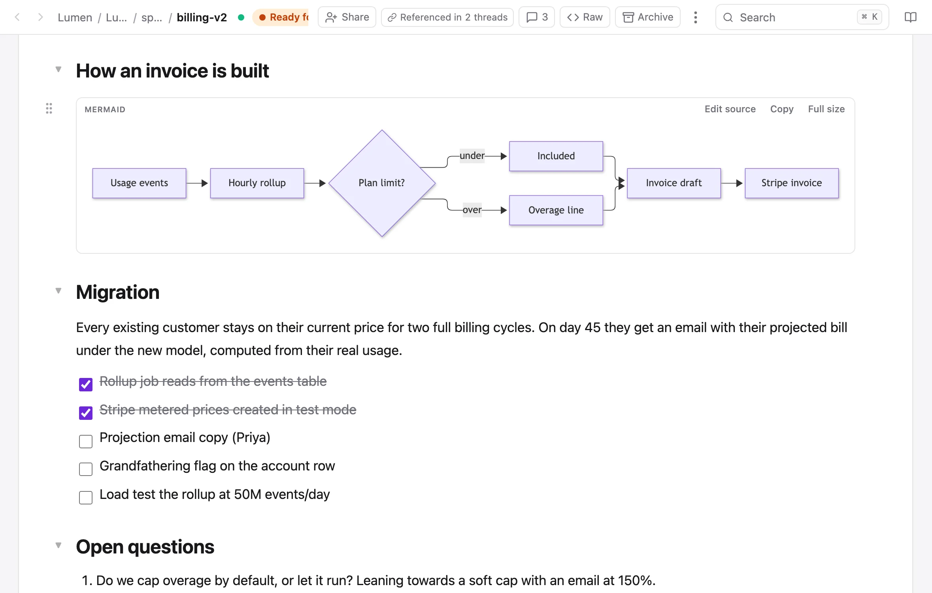Go forward with the right arrow
Viewport: 932px width, 593px height.
(x=40, y=17)
